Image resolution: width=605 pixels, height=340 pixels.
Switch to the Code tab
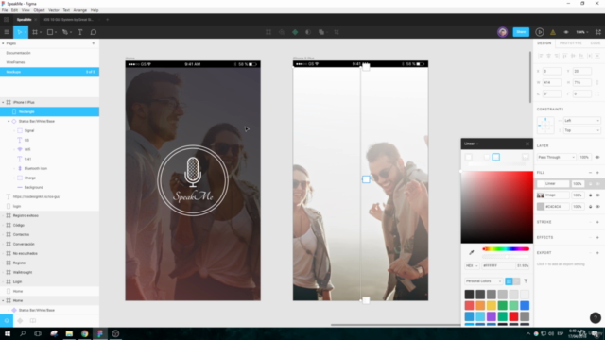[595, 43]
